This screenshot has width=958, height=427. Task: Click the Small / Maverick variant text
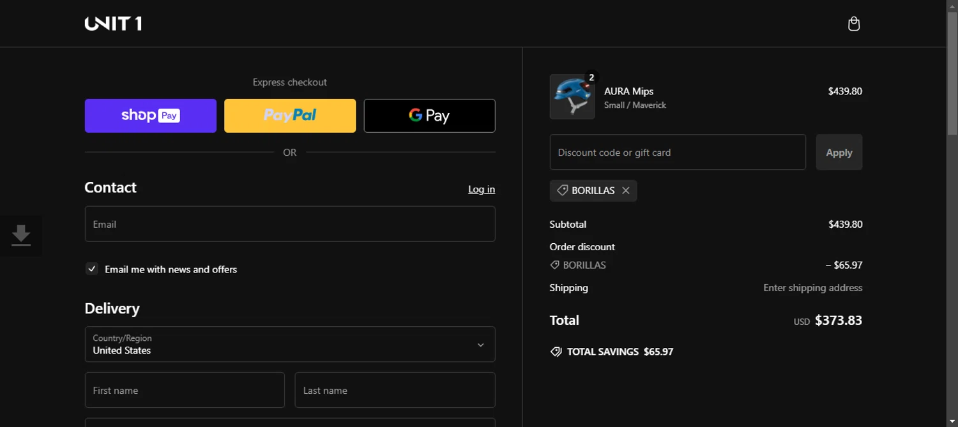pyautogui.click(x=635, y=105)
